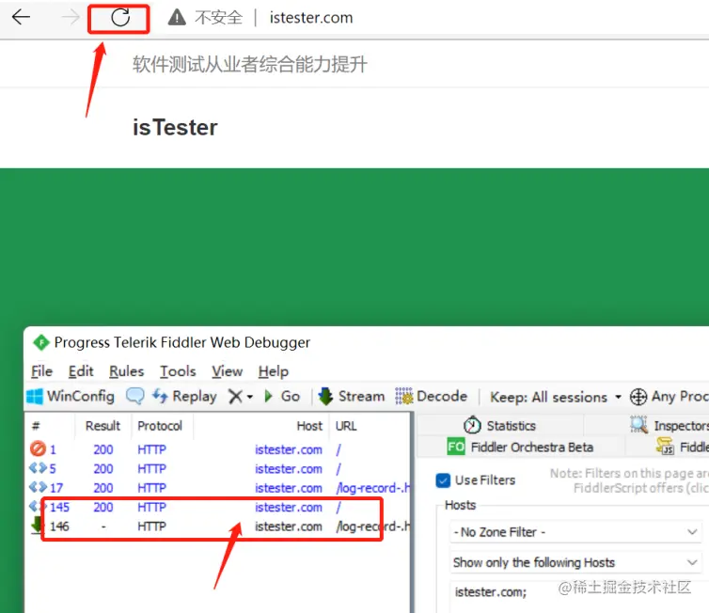The width and height of the screenshot is (709, 613).
Task: Click the arrows icon of session 5
Action: 38,468
